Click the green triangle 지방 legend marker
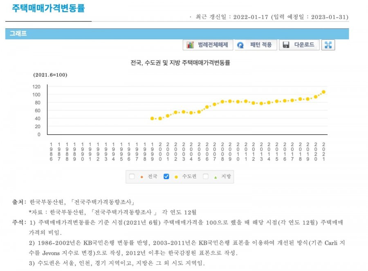Image resolution: width=368 pixels, height=271 pixels. pyautogui.click(x=215, y=177)
